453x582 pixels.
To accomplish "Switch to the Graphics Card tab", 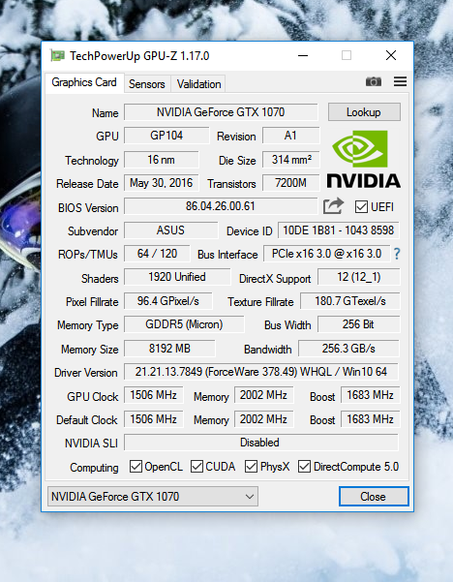I will (84, 82).
